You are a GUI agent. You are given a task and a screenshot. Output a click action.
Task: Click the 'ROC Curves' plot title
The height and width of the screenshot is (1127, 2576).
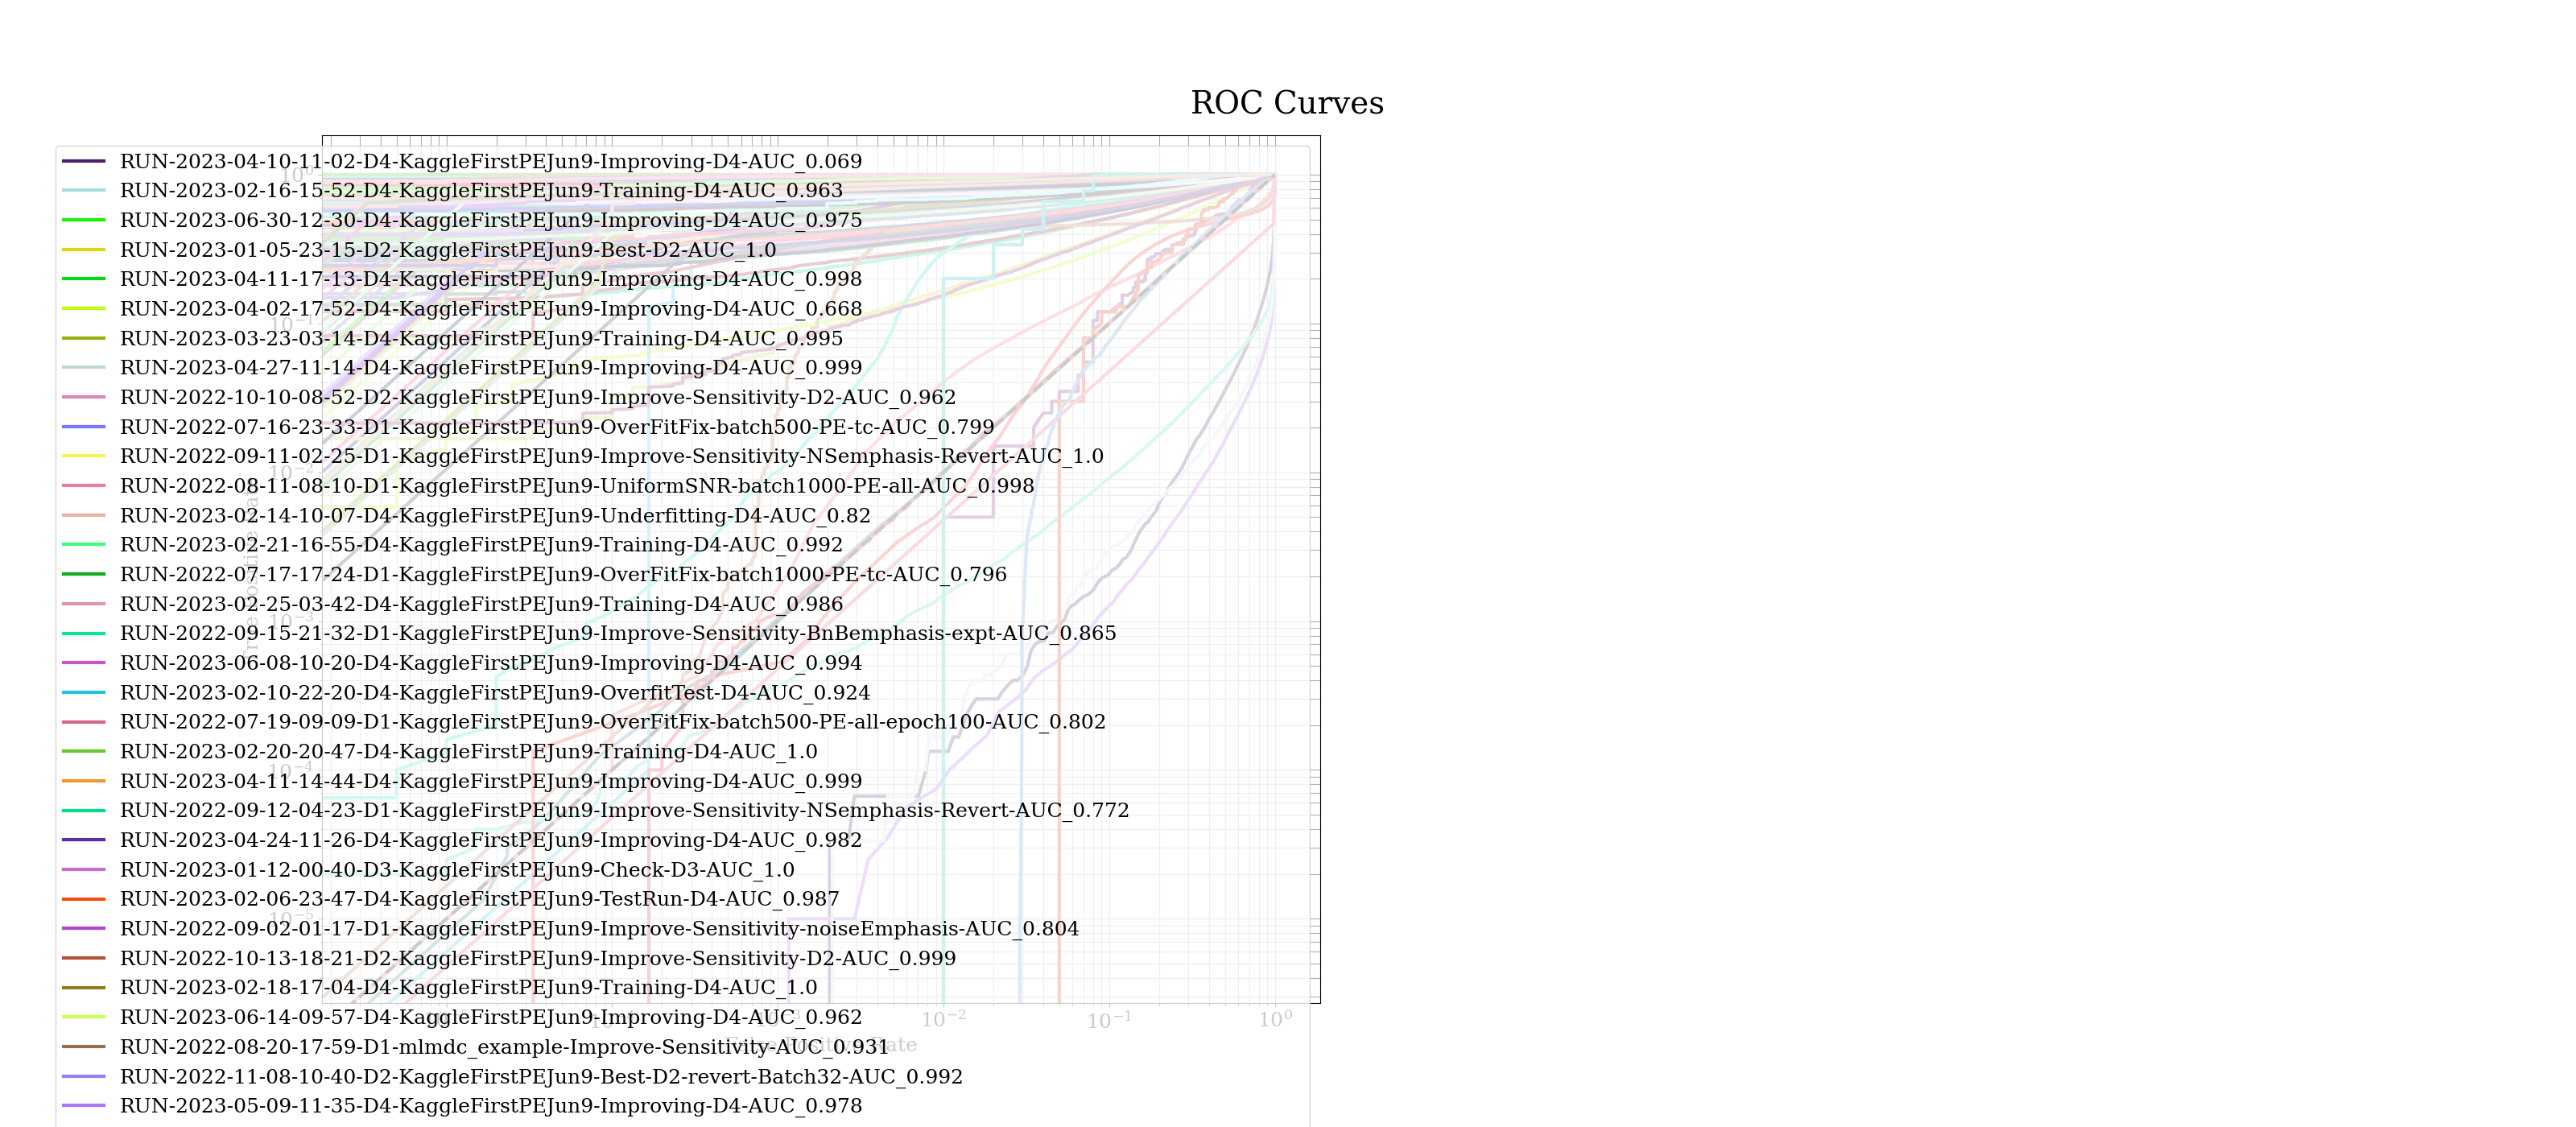[1287, 102]
